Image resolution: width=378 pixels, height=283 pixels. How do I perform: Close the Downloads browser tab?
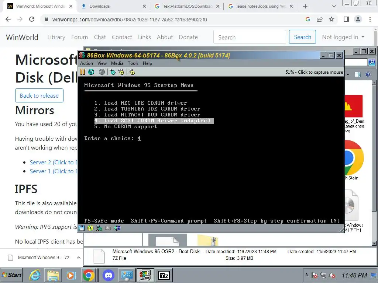(x=144, y=6)
